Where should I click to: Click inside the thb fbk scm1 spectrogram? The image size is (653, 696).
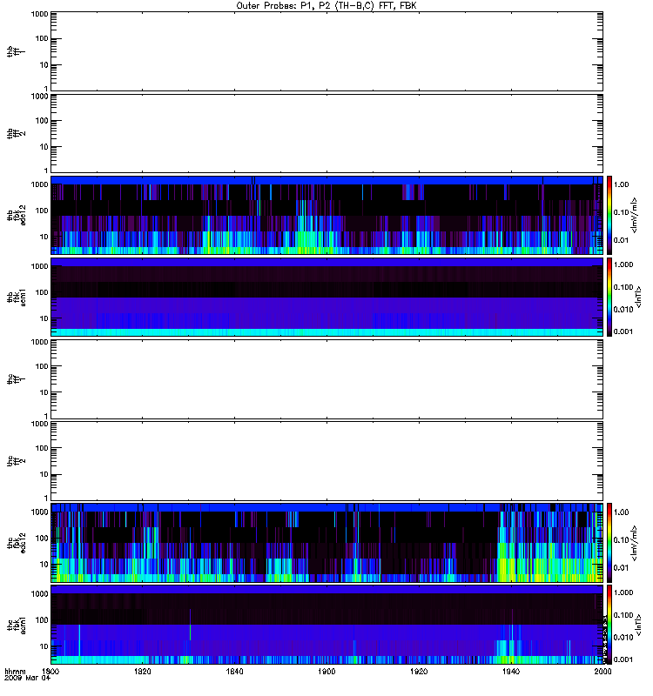[327, 297]
